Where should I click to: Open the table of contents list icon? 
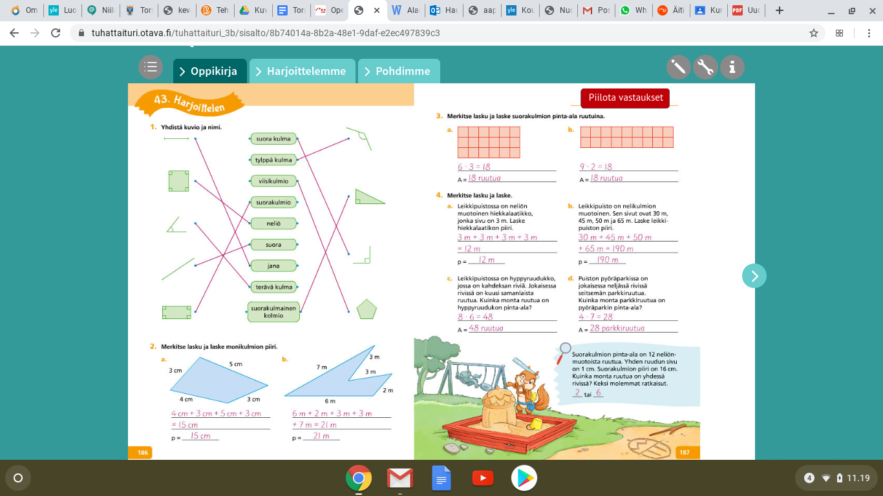pyautogui.click(x=151, y=67)
